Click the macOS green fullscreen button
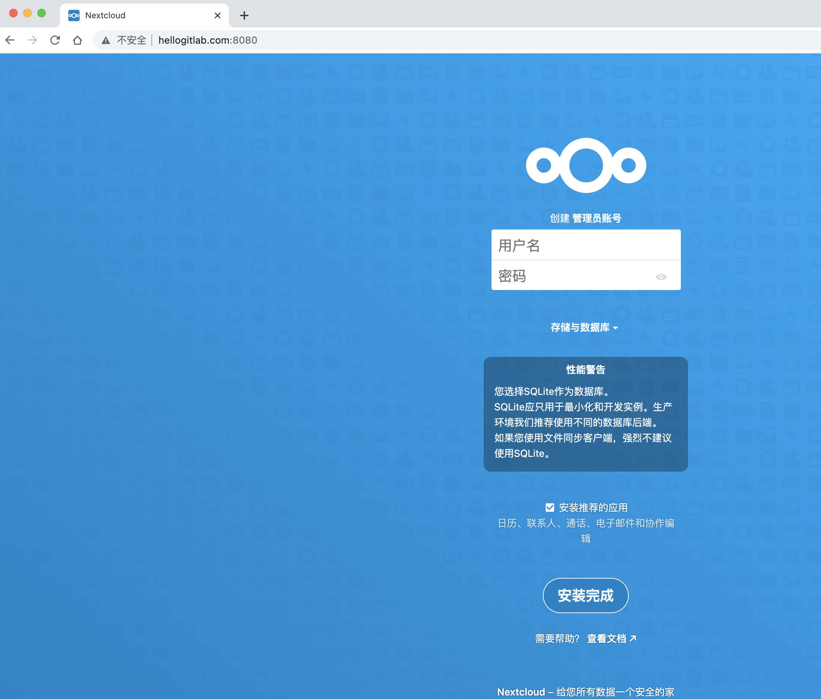Image resolution: width=821 pixels, height=699 pixels. pyautogui.click(x=42, y=13)
